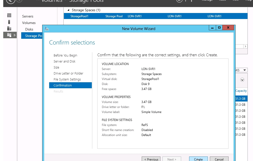The width and height of the screenshot is (253, 161).
Task: Click the refresh icon in the header
Action: [x=179, y=1]
